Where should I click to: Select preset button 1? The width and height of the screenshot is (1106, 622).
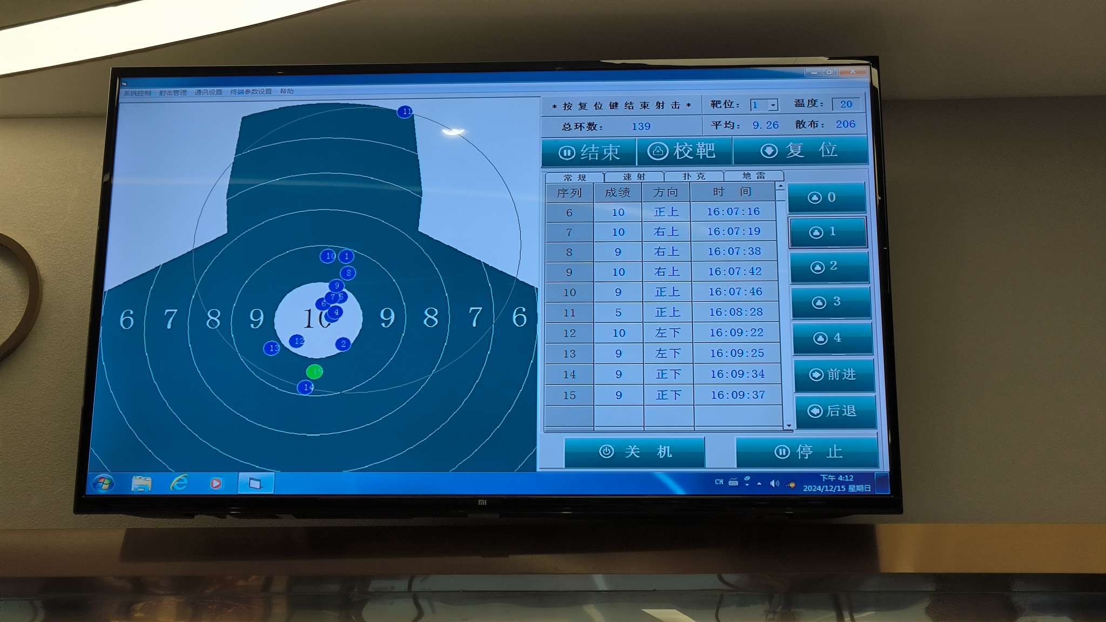click(x=828, y=232)
